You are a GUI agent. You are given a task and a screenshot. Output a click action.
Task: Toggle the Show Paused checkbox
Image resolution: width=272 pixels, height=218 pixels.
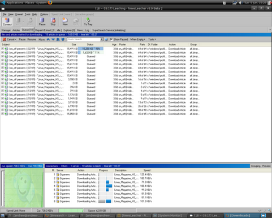111,39
